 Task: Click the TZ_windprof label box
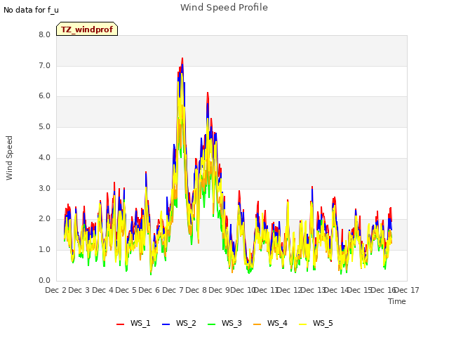87,29
